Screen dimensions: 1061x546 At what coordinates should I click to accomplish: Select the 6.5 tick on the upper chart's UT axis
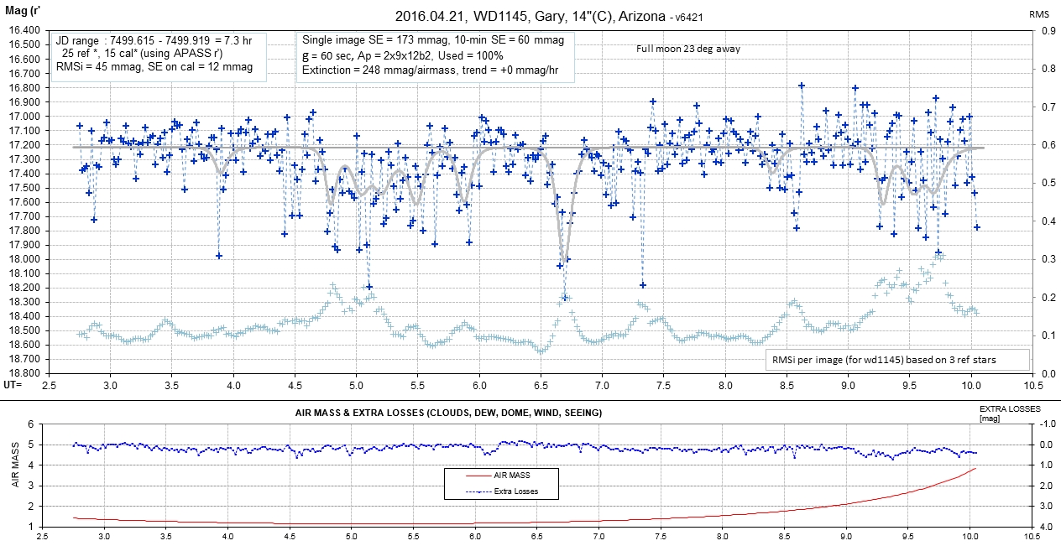tap(541, 385)
